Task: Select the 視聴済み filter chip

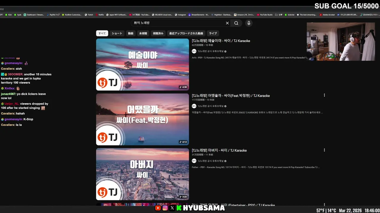Action: tap(158, 33)
